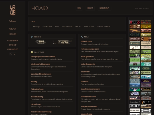Viewport: 154px width, 115px height.
Task: Click the chain link icon beside Webrings
Action: 32,37
